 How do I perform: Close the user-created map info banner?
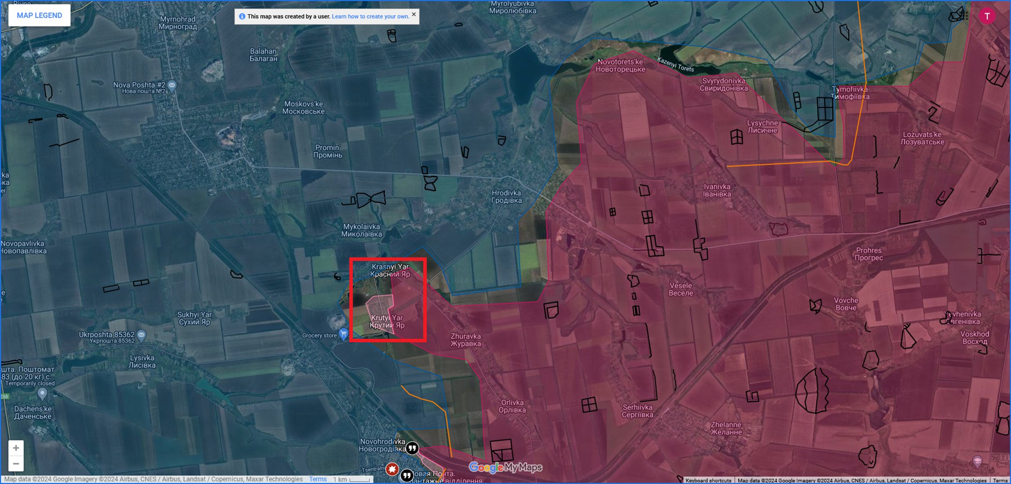pos(414,15)
